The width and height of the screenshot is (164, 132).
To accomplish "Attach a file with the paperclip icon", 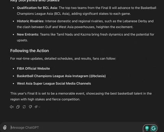I will point(5,128).
